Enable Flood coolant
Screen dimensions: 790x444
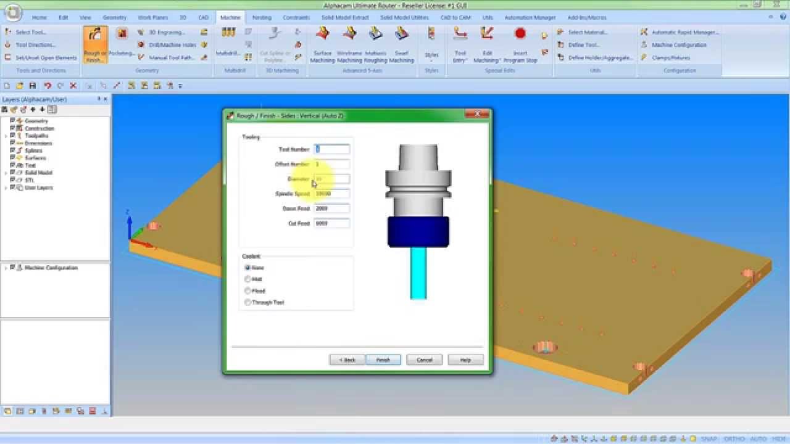click(247, 290)
